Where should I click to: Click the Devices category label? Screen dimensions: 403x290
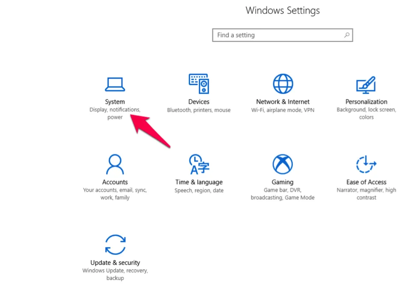click(199, 101)
